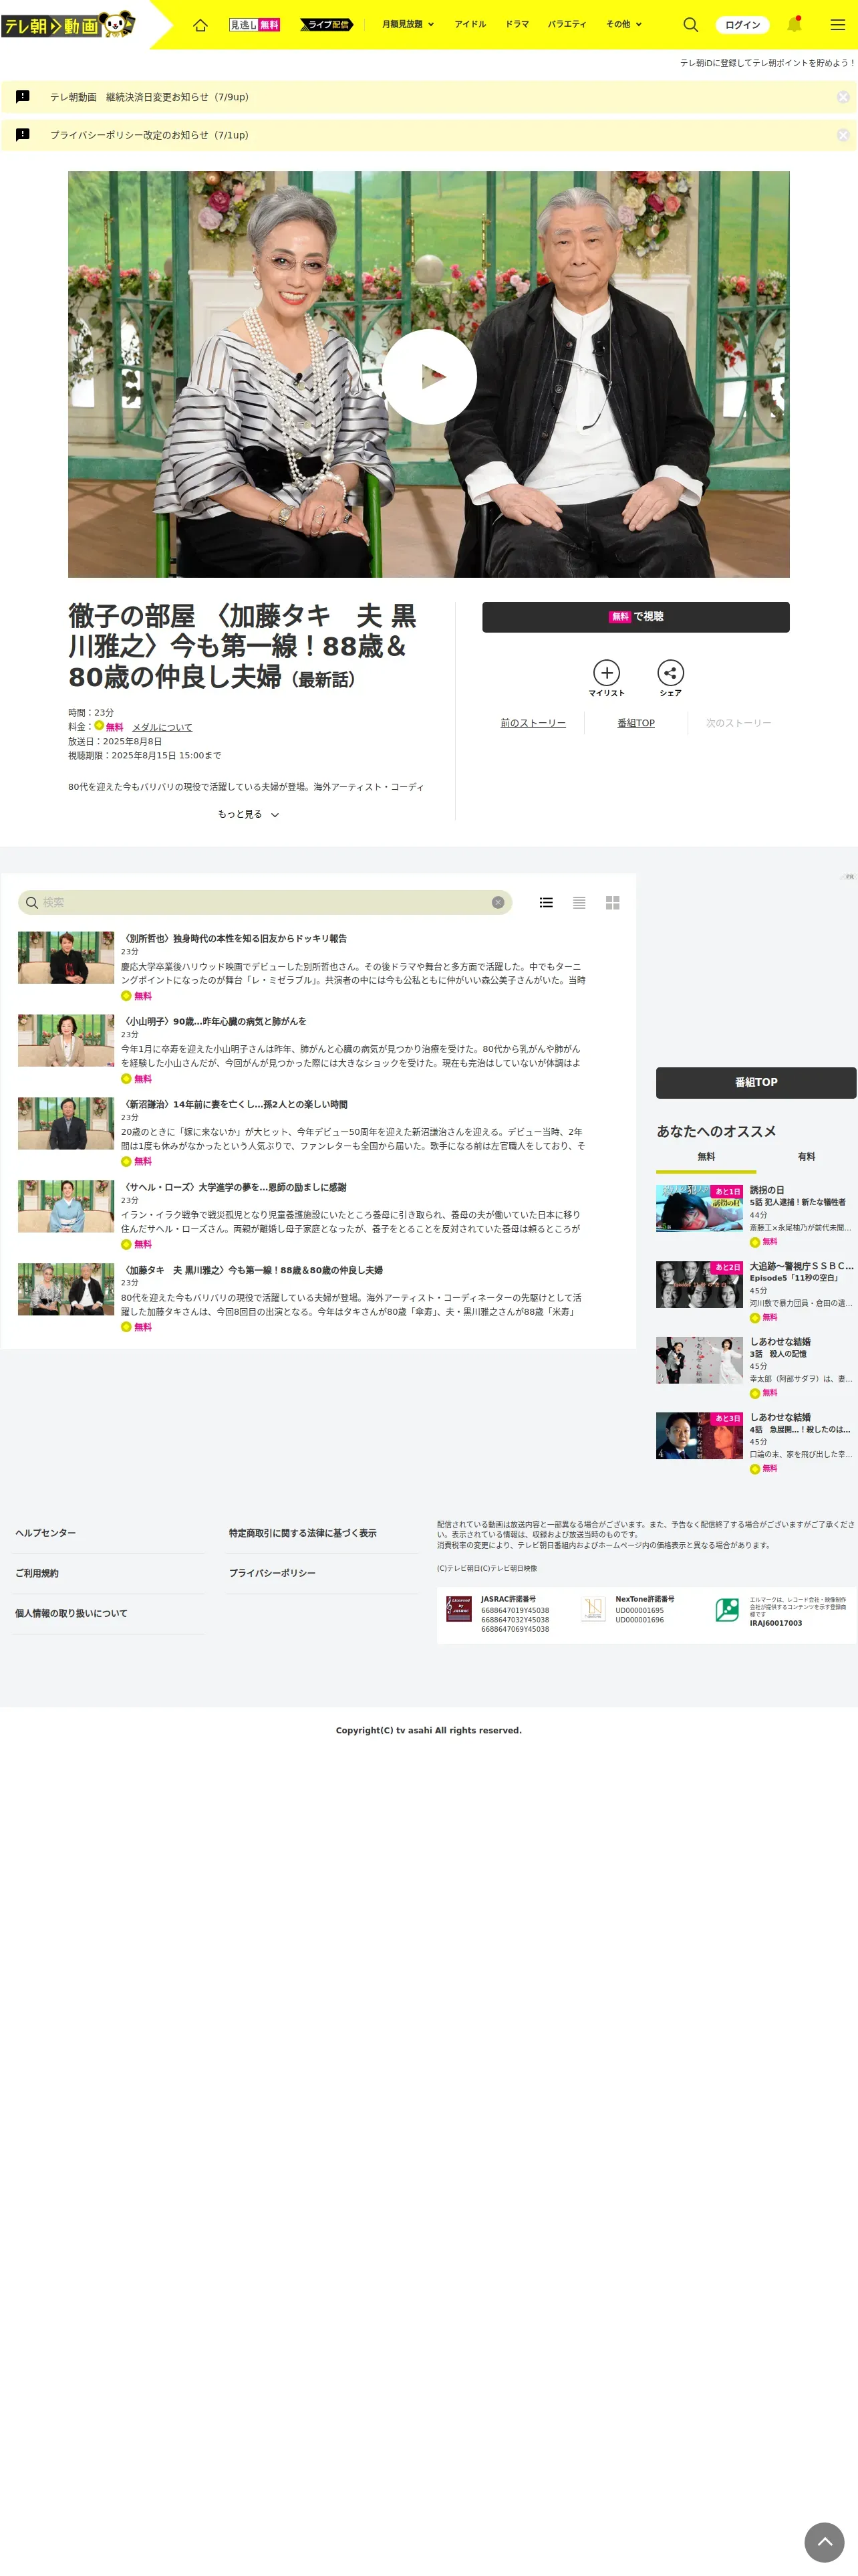This screenshot has height=2576, width=858.
Task: Open the 新沼謙治 episode thumbnail
Action: [66, 1123]
